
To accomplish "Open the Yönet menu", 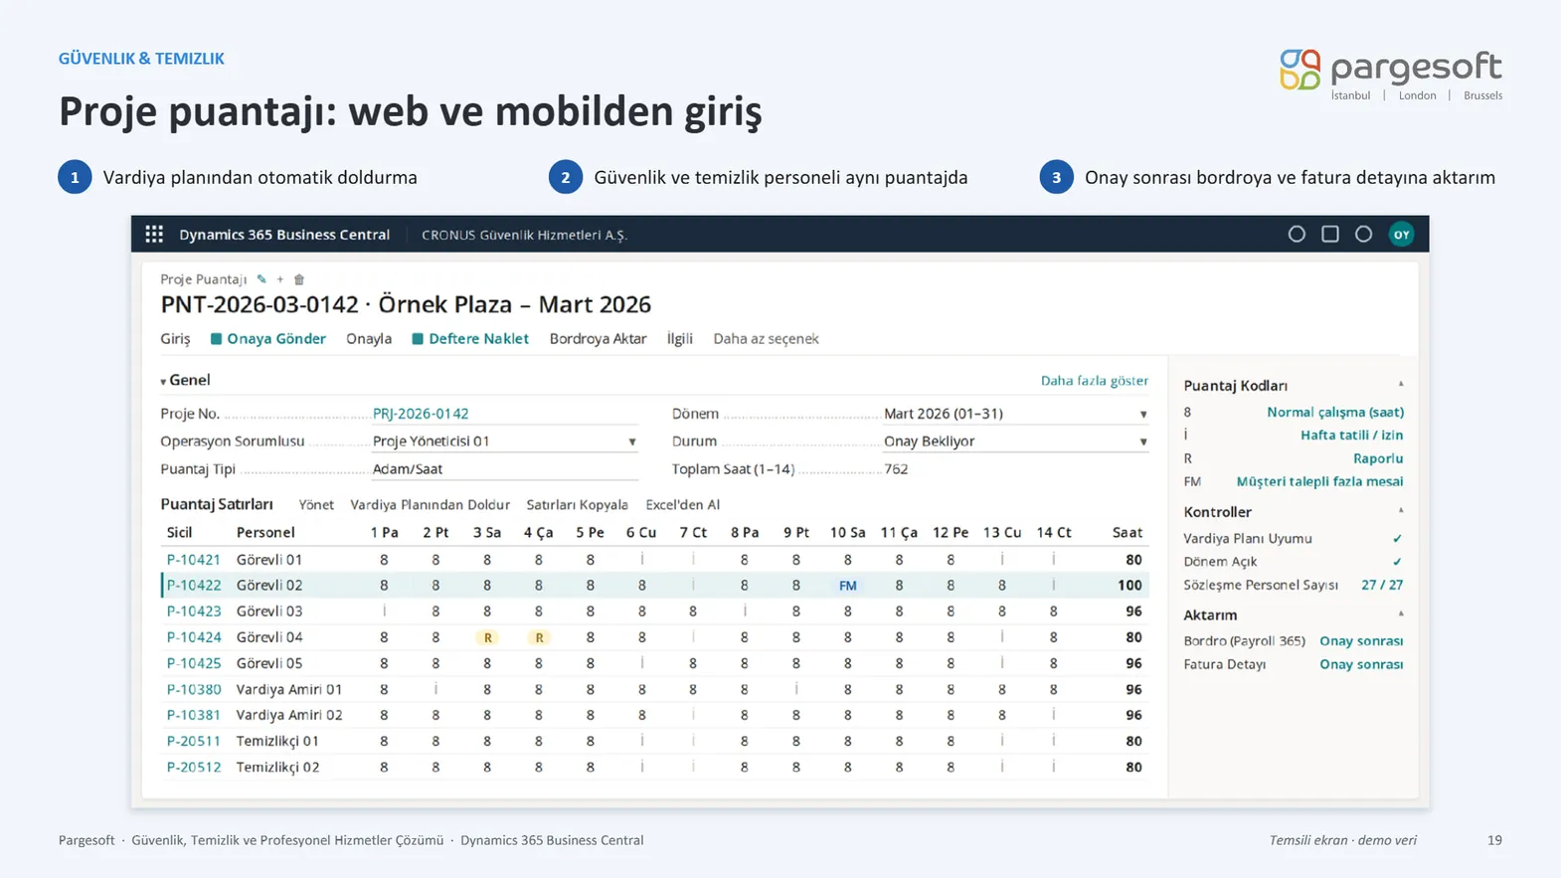I will point(316,505).
